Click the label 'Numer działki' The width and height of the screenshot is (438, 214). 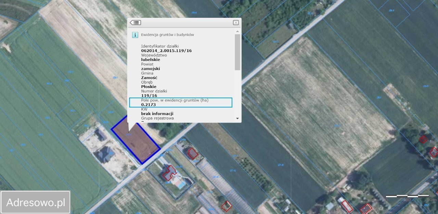pos(154,91)
